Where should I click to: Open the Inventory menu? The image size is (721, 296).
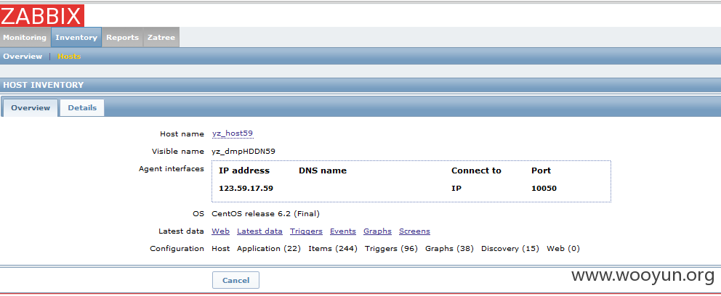(x=76, y=38)
